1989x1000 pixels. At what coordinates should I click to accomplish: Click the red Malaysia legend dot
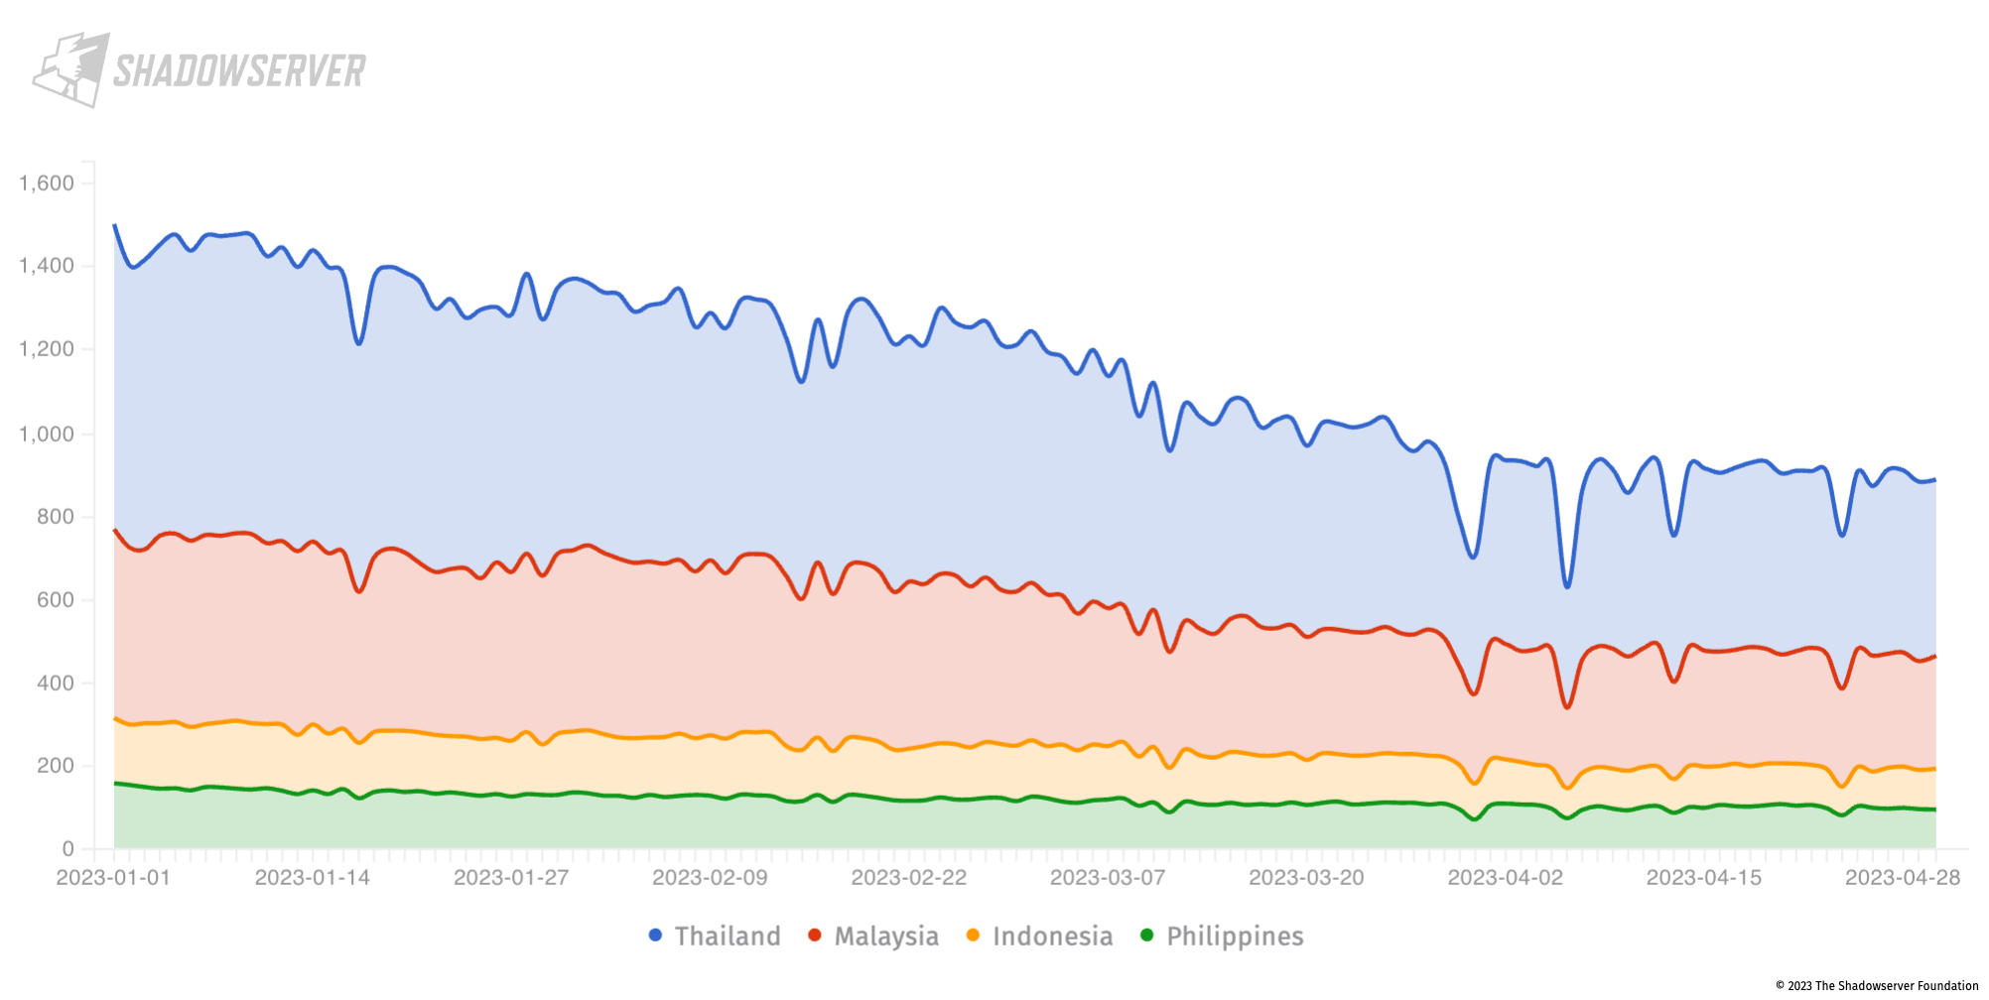click(x=815, y=936)
